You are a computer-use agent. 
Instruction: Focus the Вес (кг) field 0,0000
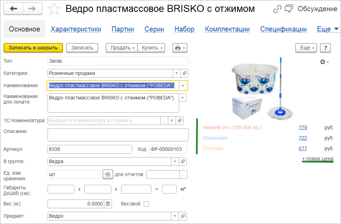coord(76,204)
